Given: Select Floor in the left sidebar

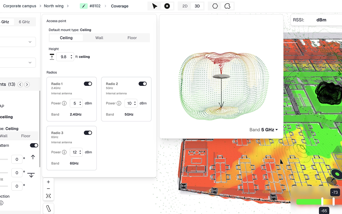Looking at the screenshot, I should [x=26, y=136].
